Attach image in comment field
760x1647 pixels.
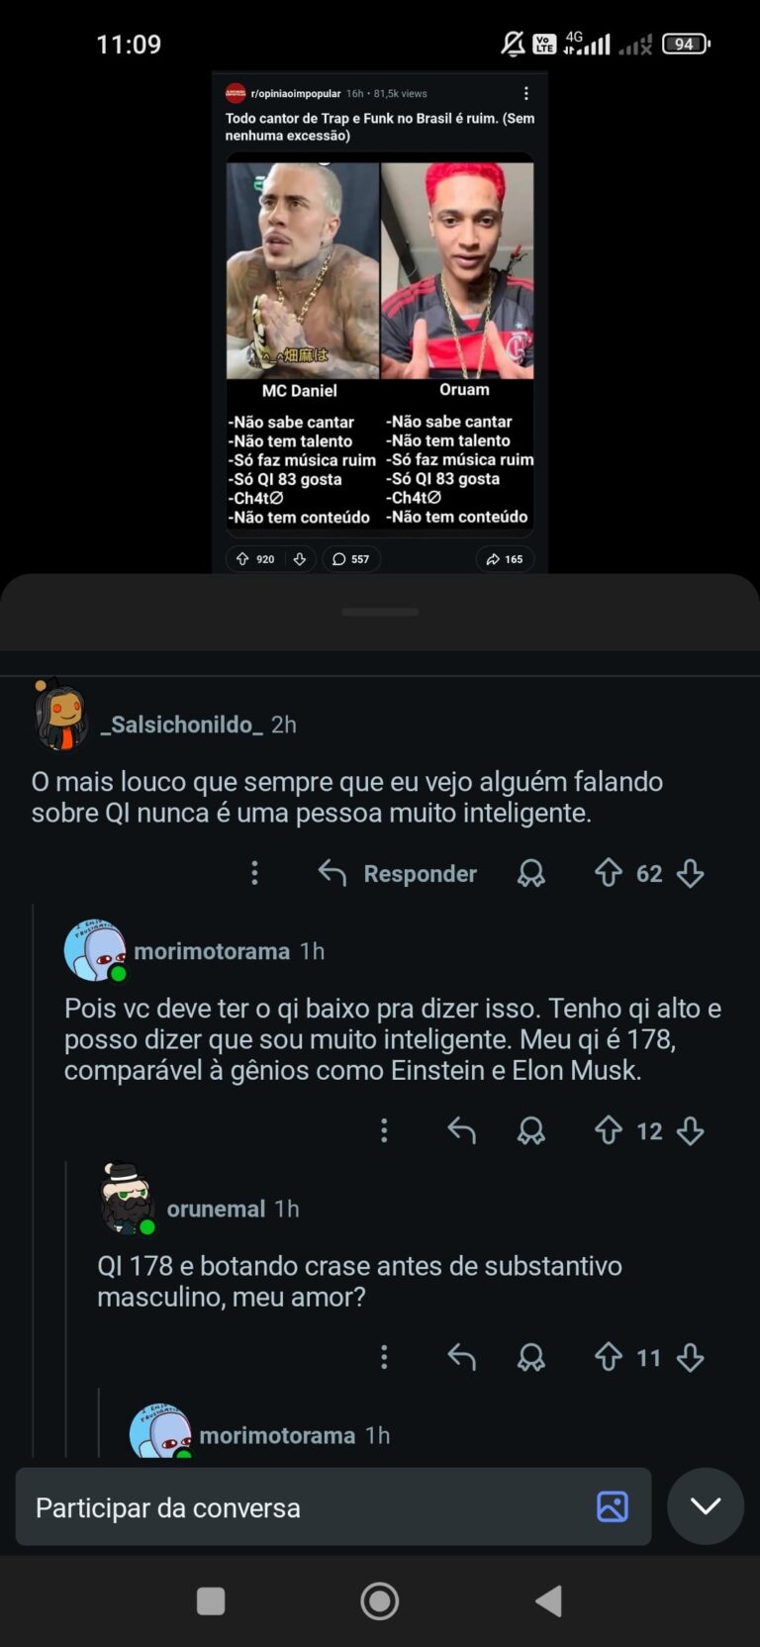612,1506
